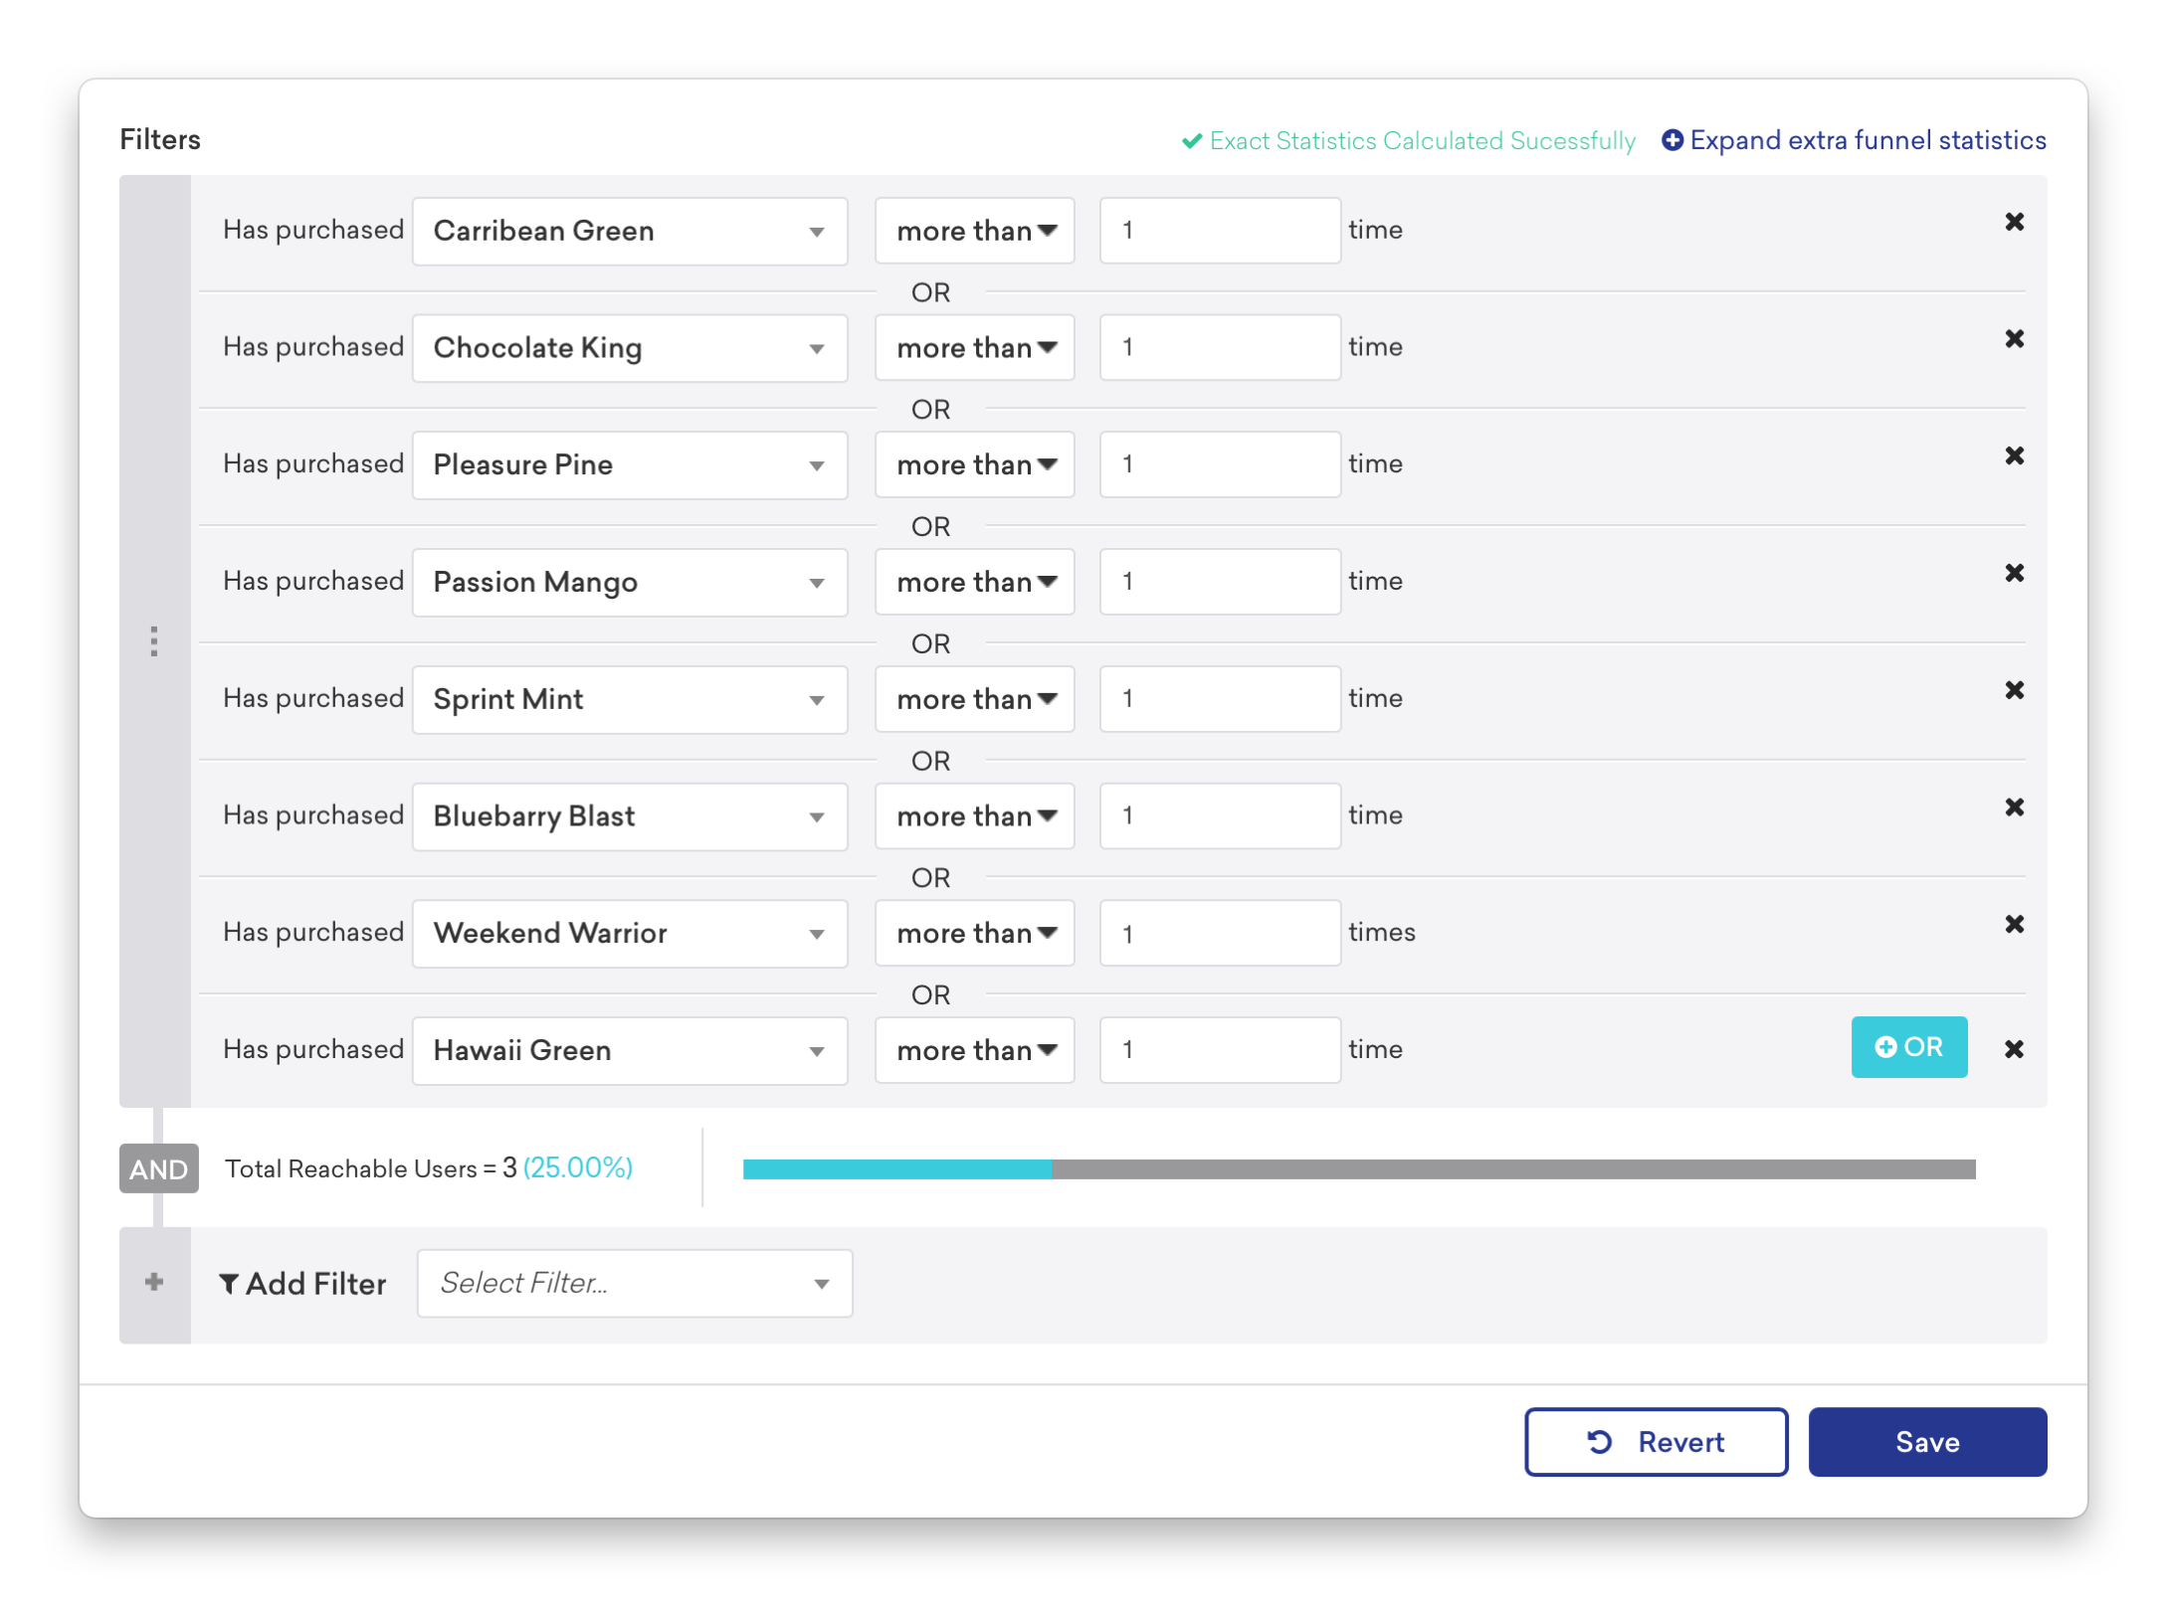The image size is (2165, 1609).
Task: Change 'more than' operator for Pleasure Pine
Action: tap(975, 464)
